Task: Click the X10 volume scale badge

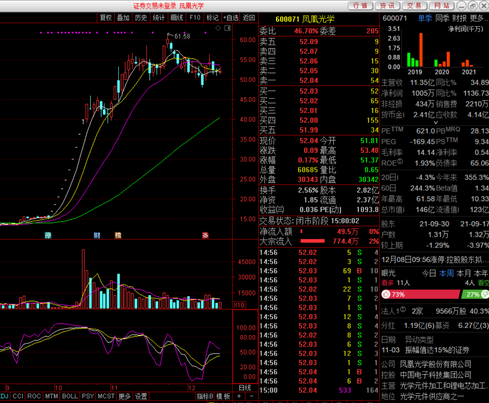Action: pos(239,305)
